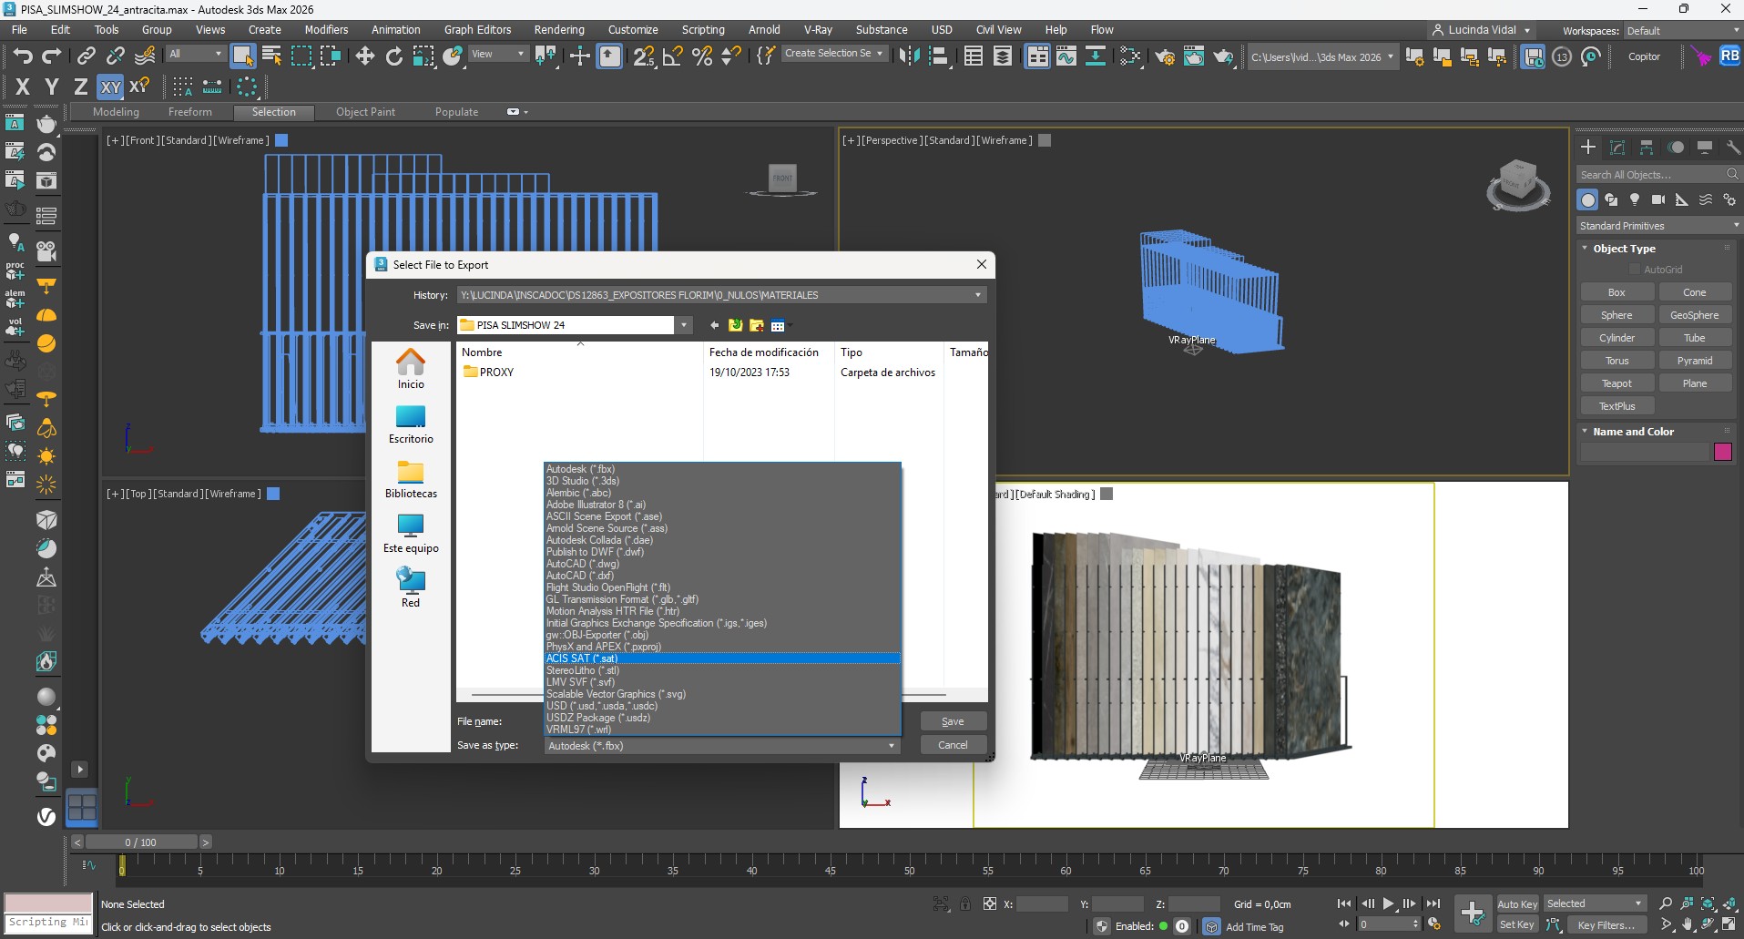Toggle 2D/3D Snaps icon

point(644,56)
